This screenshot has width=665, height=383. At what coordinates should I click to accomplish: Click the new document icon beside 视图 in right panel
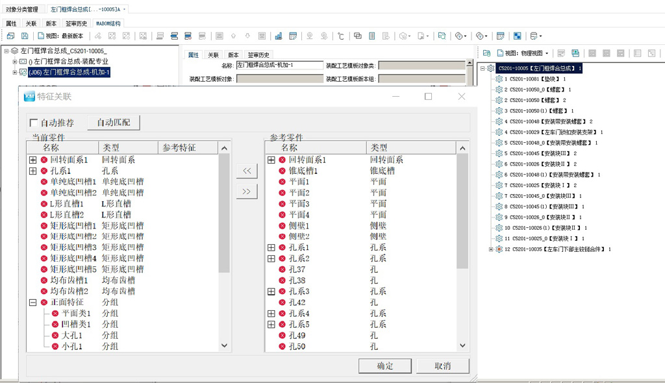pos(500,52)
